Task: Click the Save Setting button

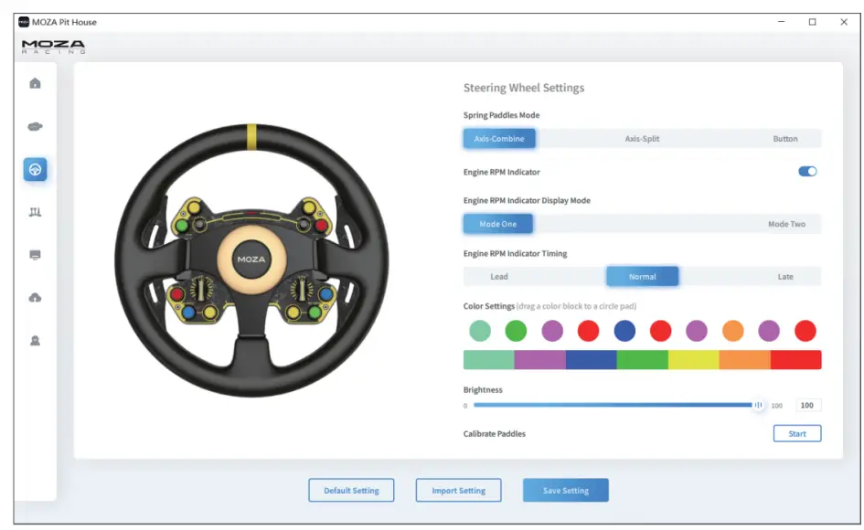Action: click(565, 490)
